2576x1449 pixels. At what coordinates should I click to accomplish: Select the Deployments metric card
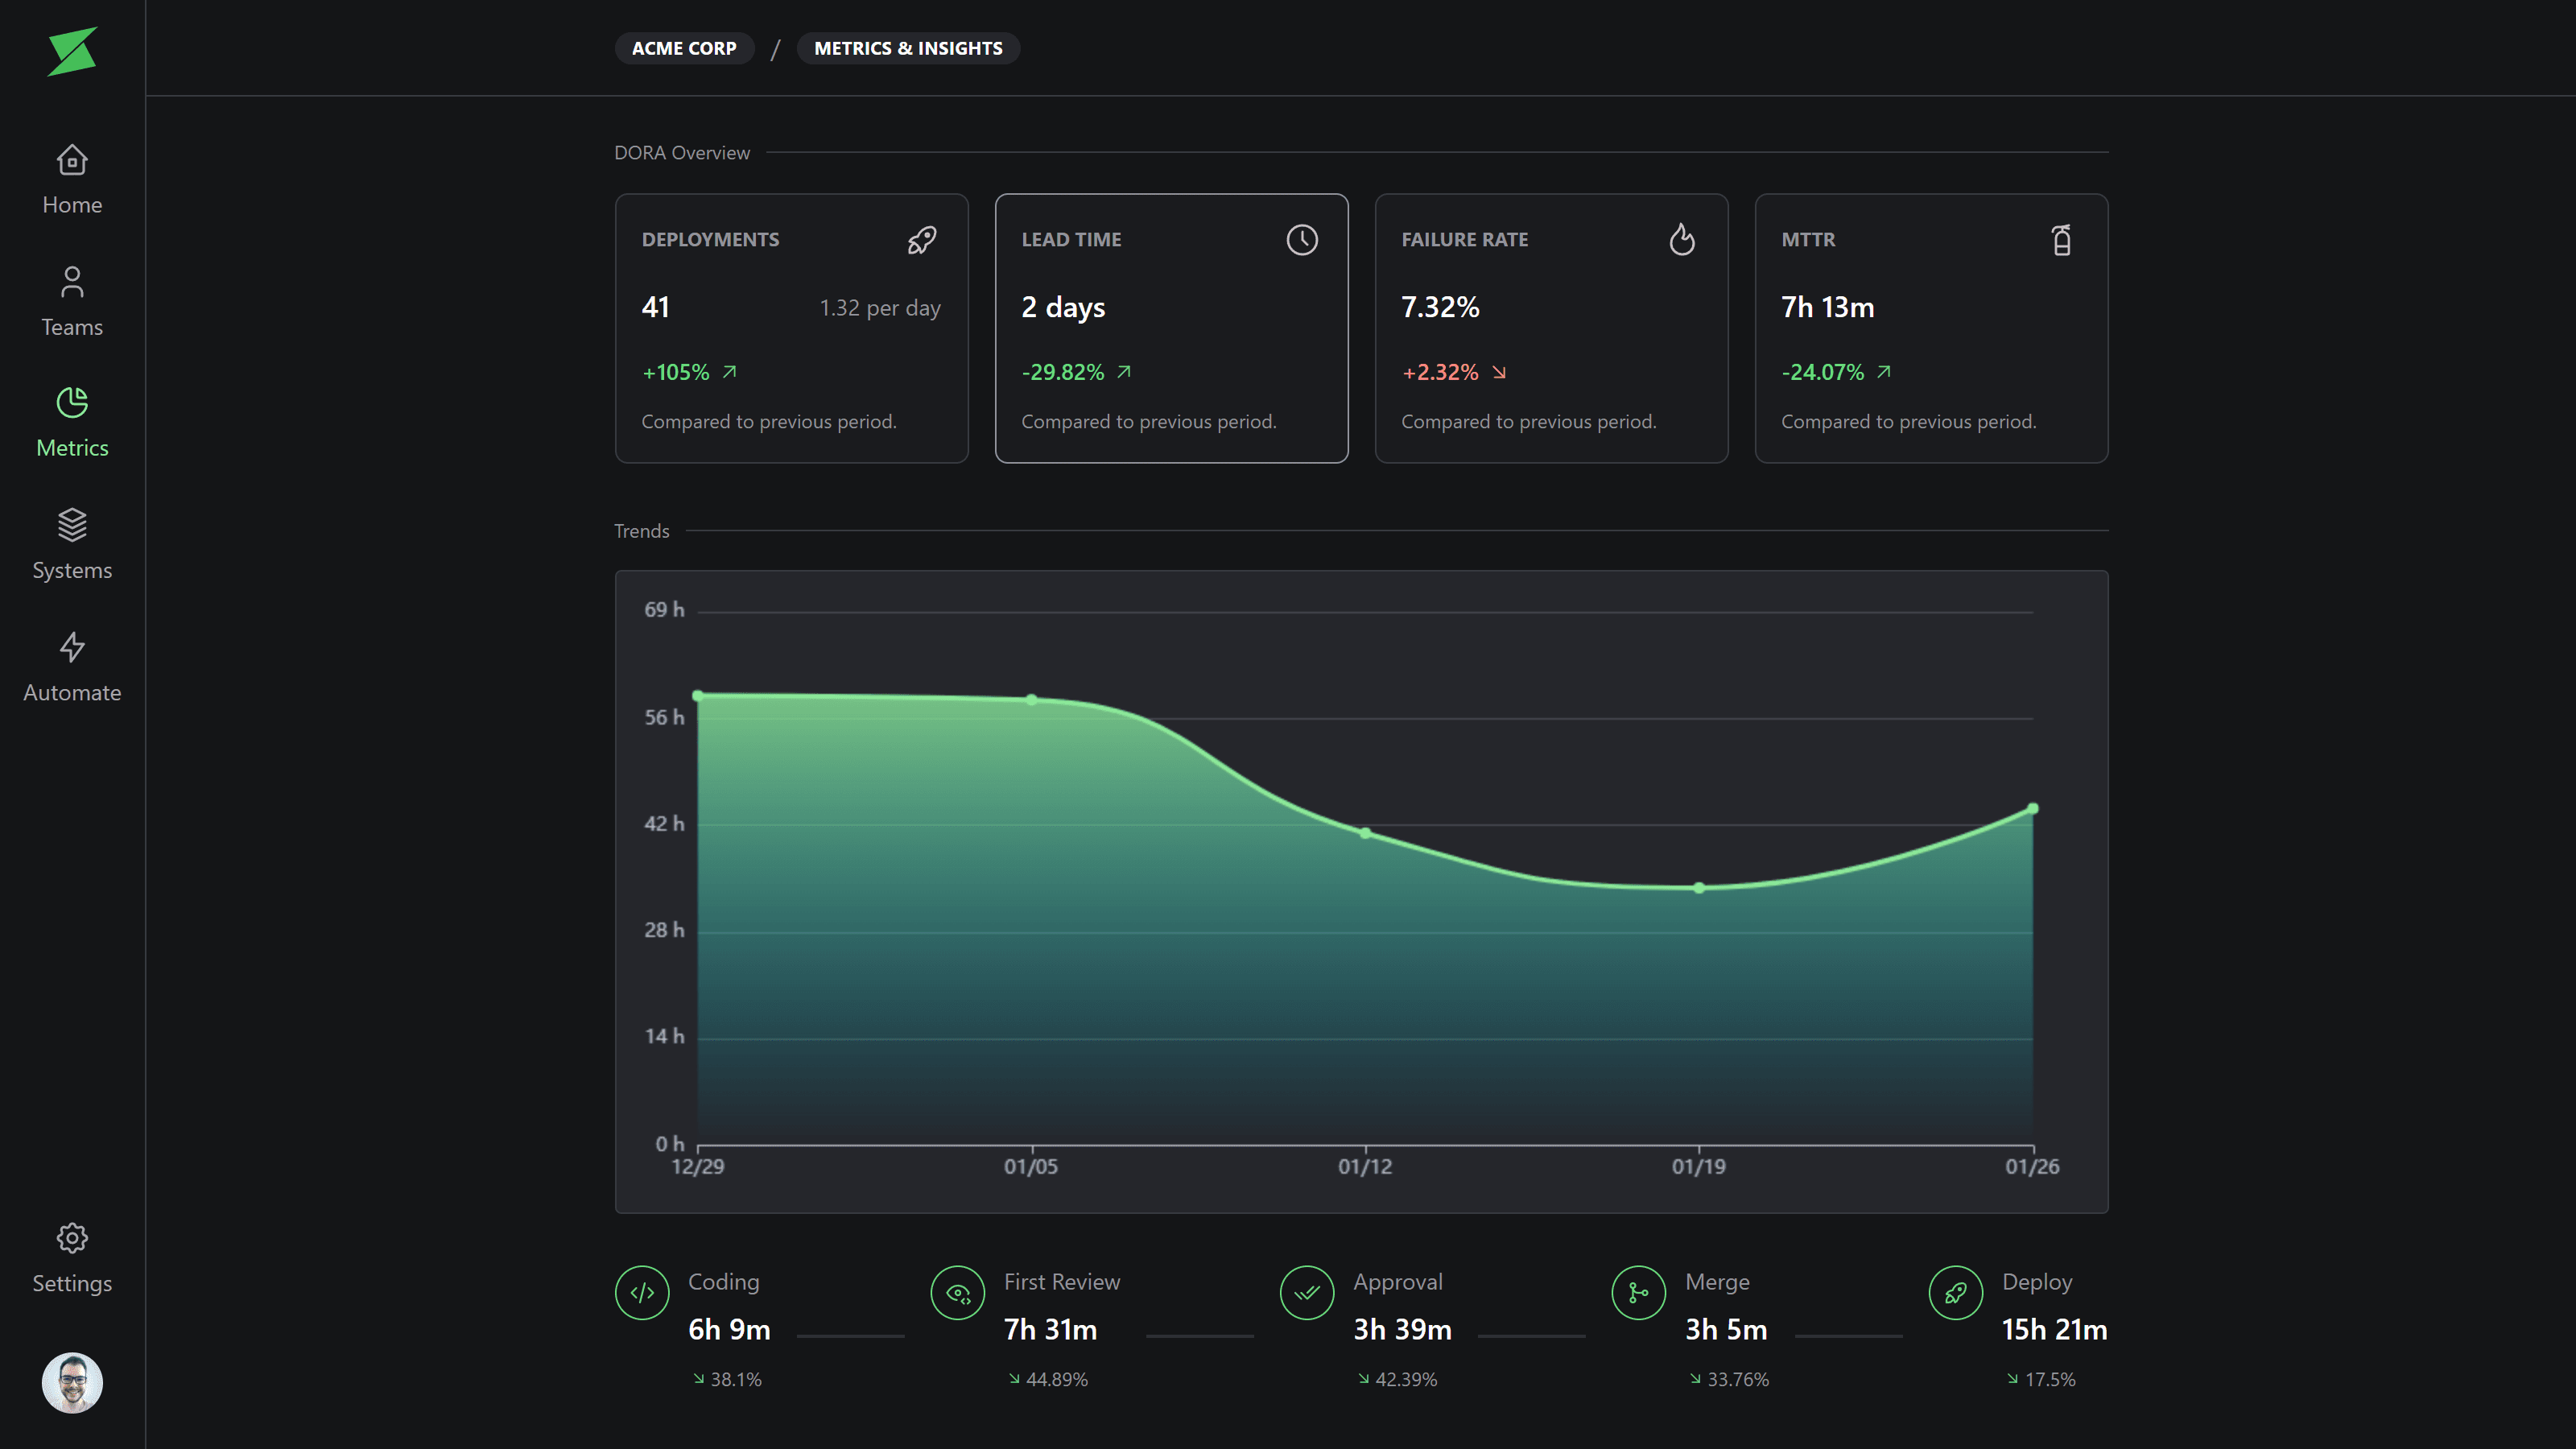[791, 328]
